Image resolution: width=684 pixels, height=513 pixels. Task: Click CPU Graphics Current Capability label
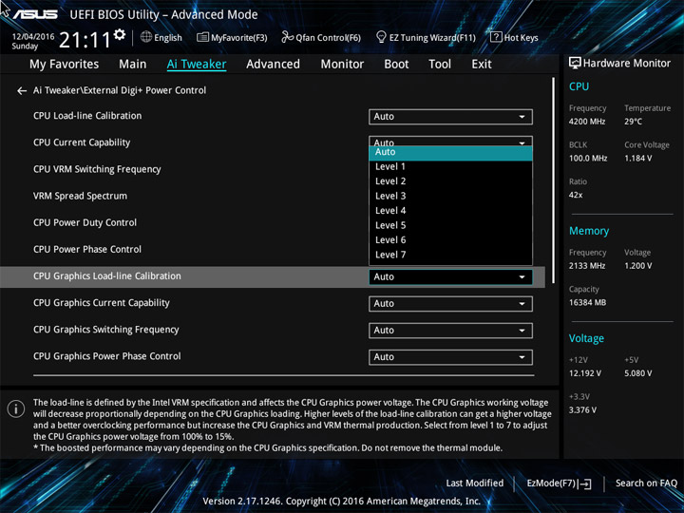(x=102, y=303)
